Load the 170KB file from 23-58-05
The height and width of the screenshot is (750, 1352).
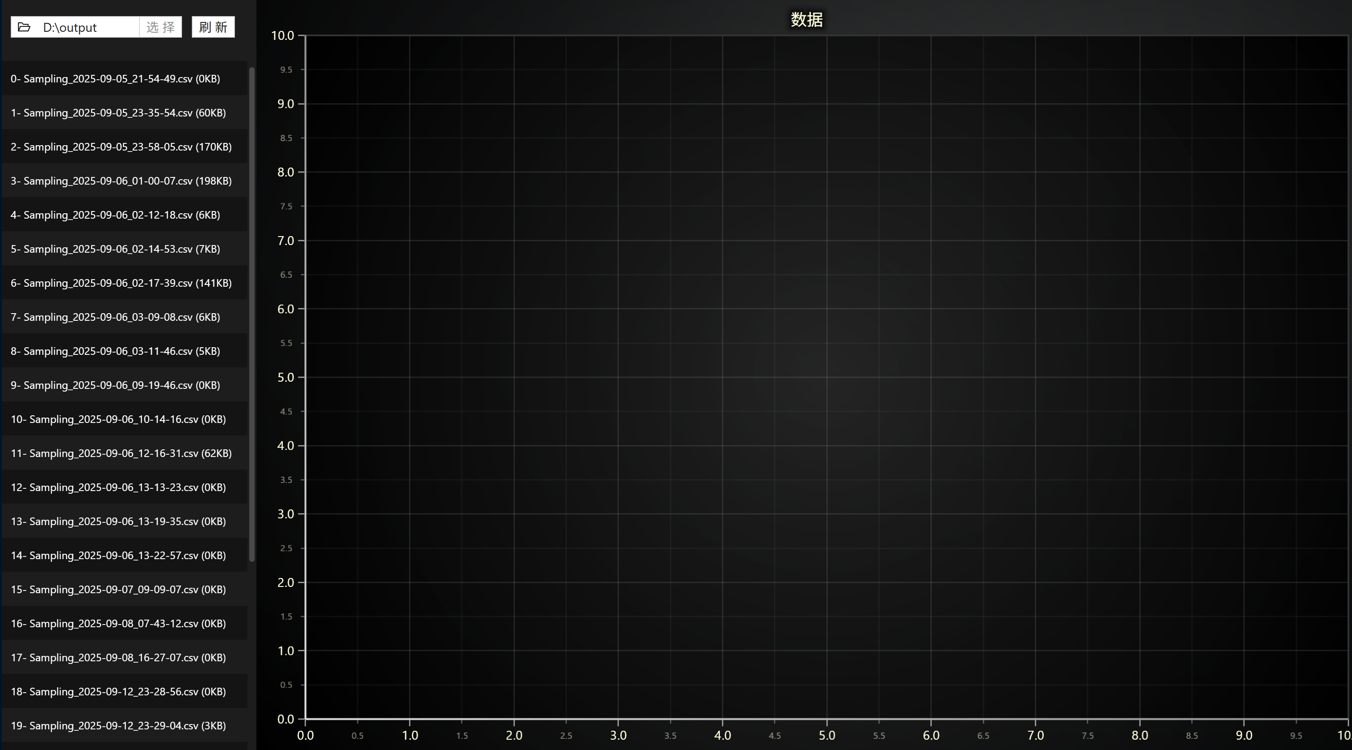click(121, 147)
